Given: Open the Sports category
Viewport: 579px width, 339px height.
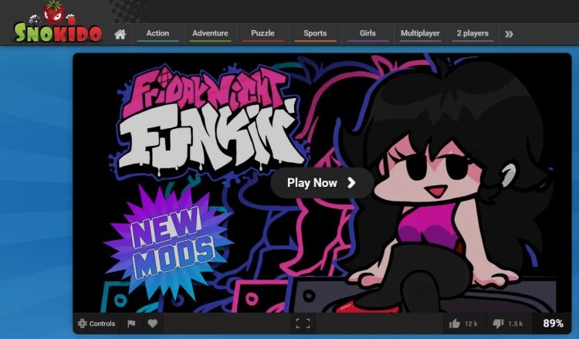Looking at the screenshot, I should pos(315,34).
